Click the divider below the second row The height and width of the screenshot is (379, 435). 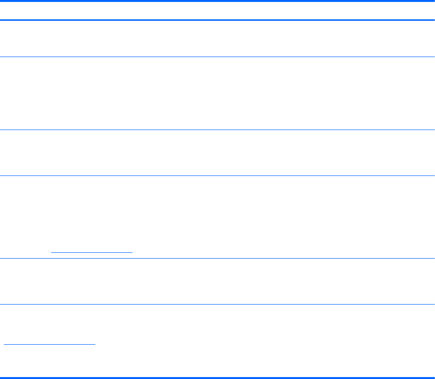[x=217, y=130]
